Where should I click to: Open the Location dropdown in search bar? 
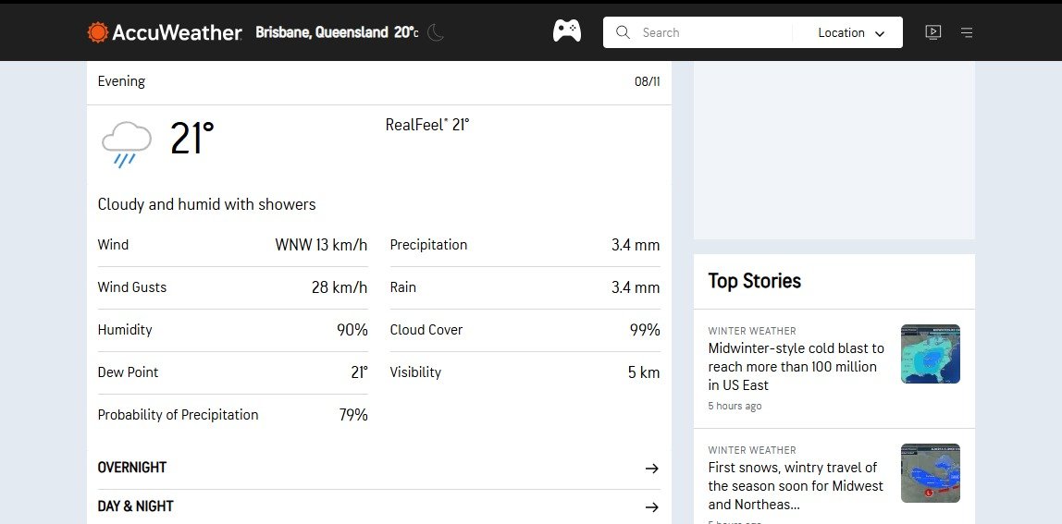coord(850,32)
